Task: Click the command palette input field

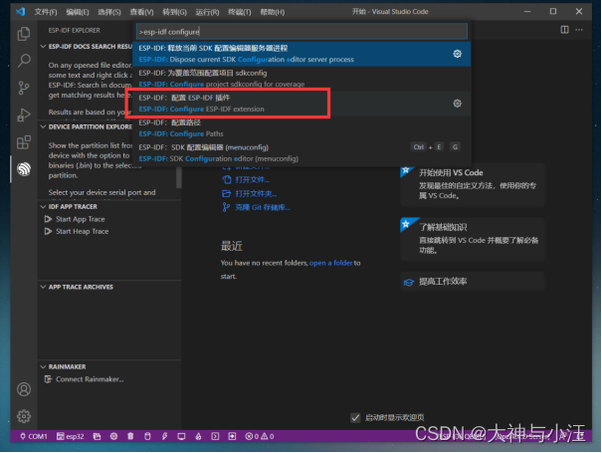Action: coord(301,32)
